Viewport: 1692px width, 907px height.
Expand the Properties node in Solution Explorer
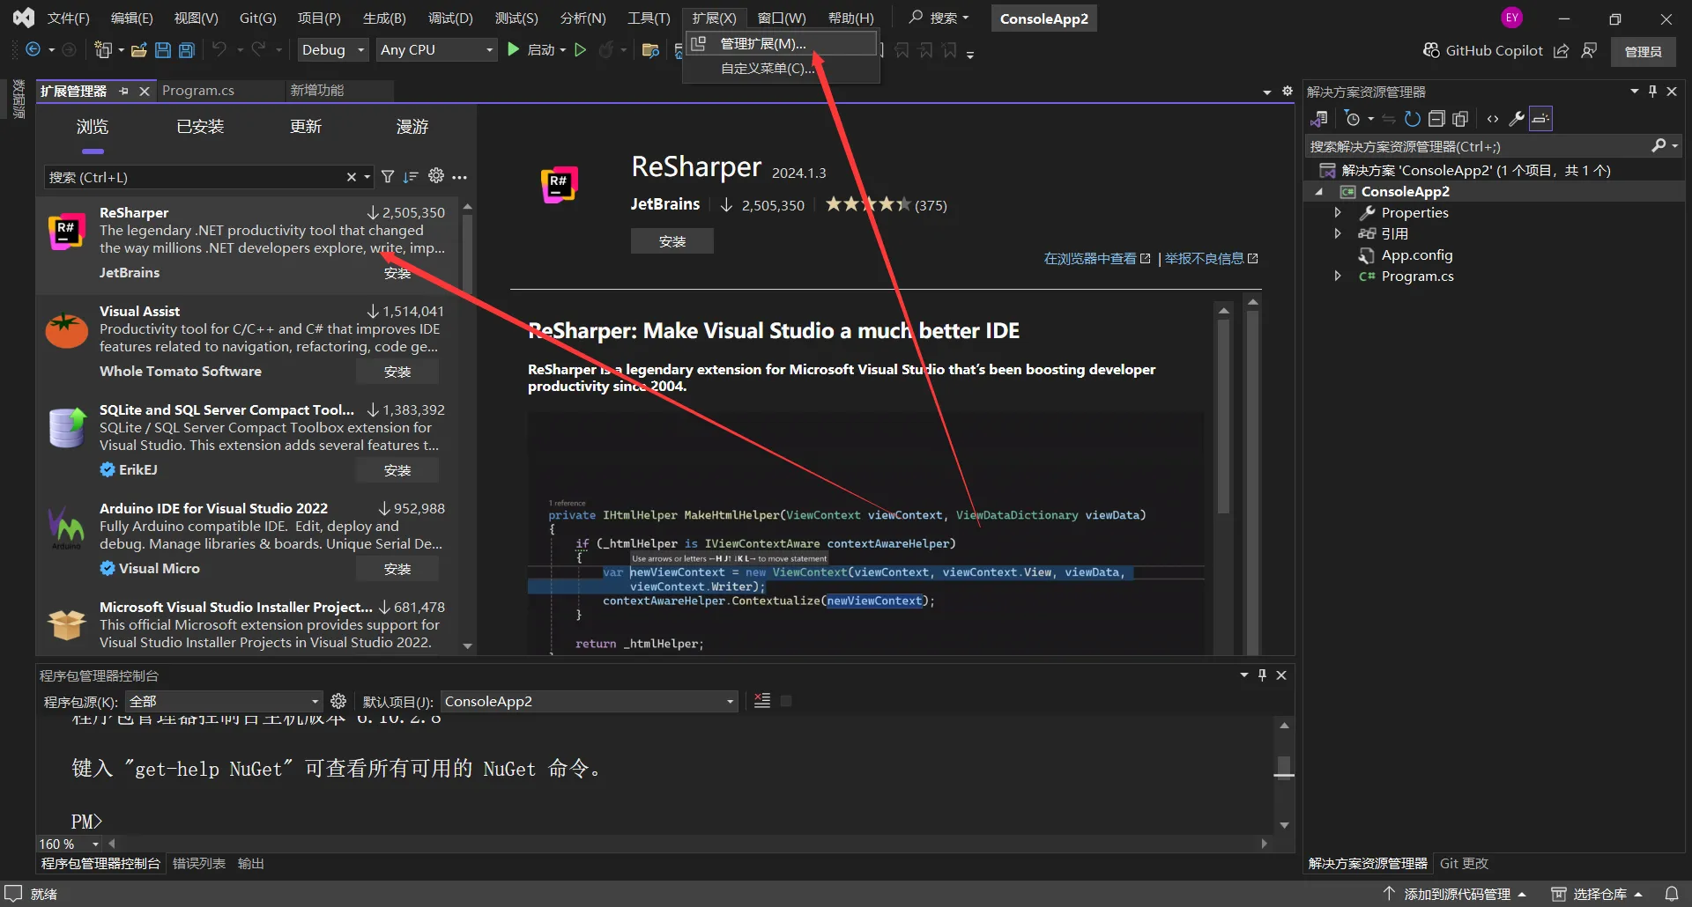click(x=1338, y=212)
